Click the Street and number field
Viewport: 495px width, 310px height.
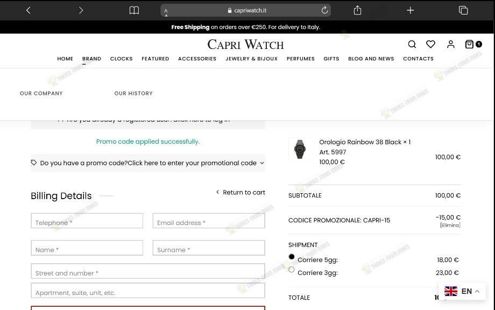(x=148, y=271)
